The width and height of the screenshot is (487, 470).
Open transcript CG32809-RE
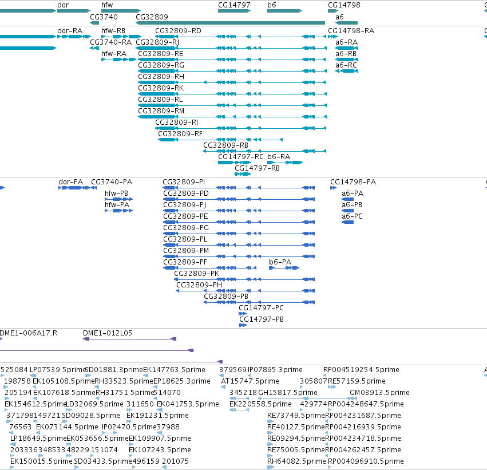click(x=161, y=54)
